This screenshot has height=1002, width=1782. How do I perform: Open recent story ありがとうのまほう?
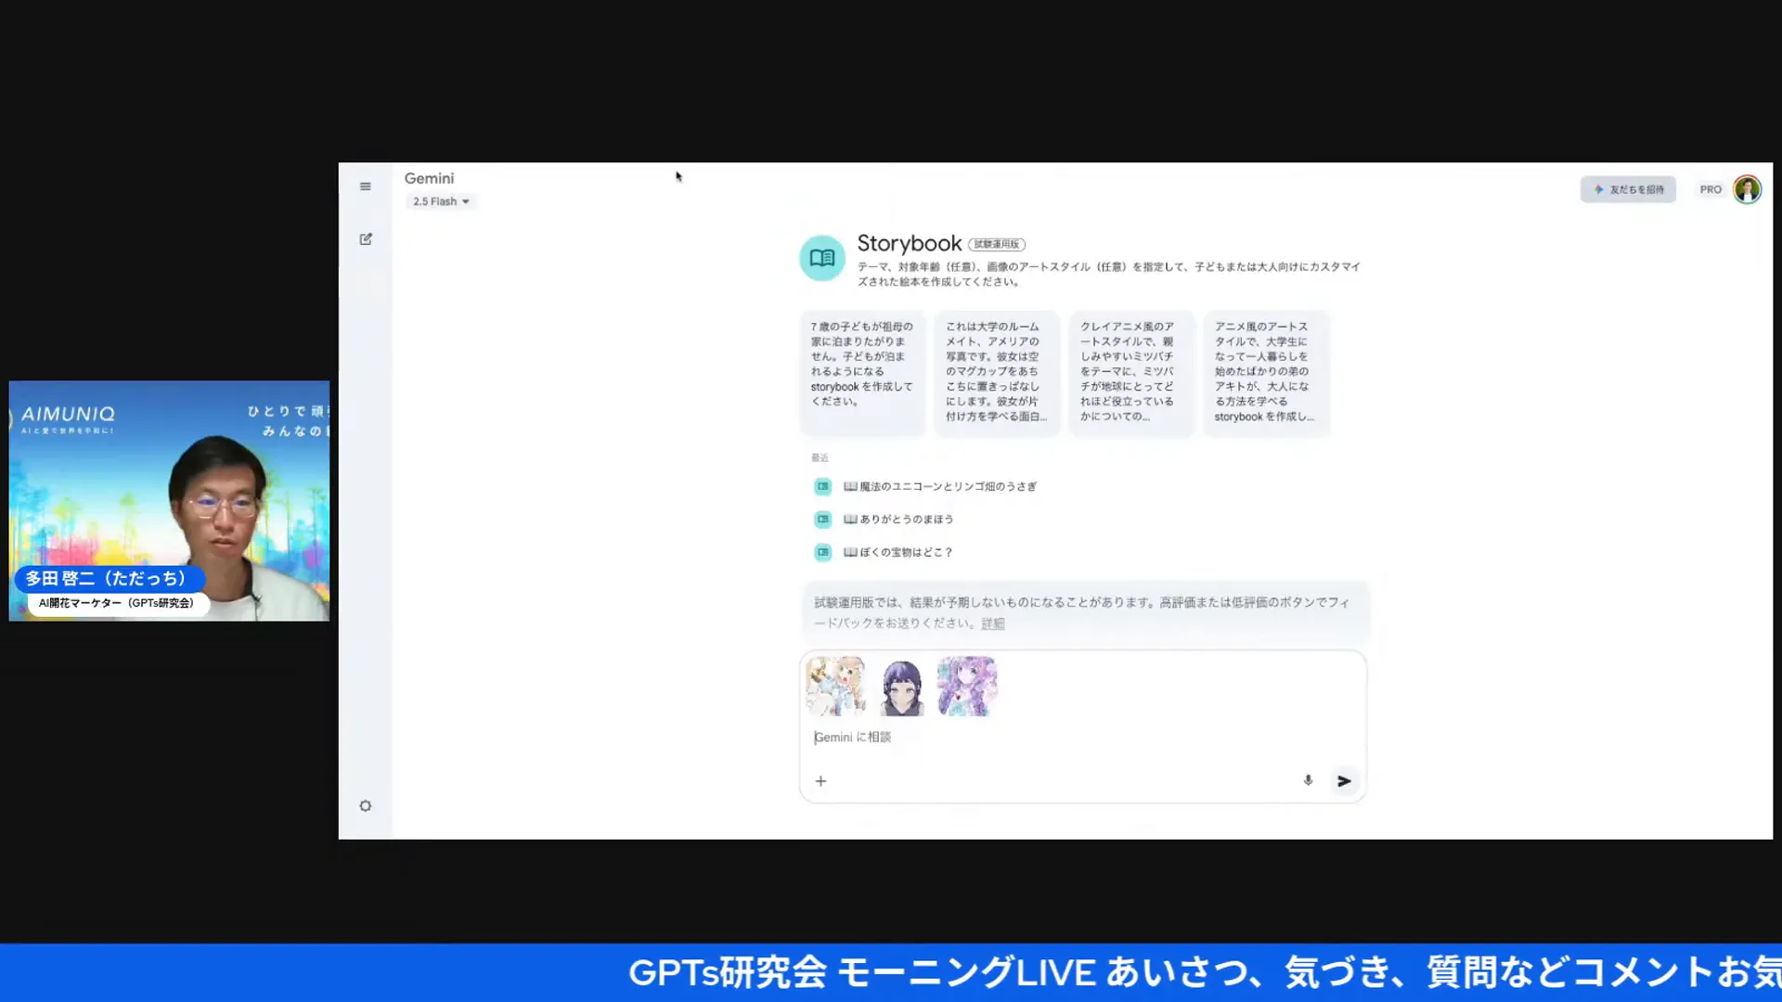click(897, 520)
